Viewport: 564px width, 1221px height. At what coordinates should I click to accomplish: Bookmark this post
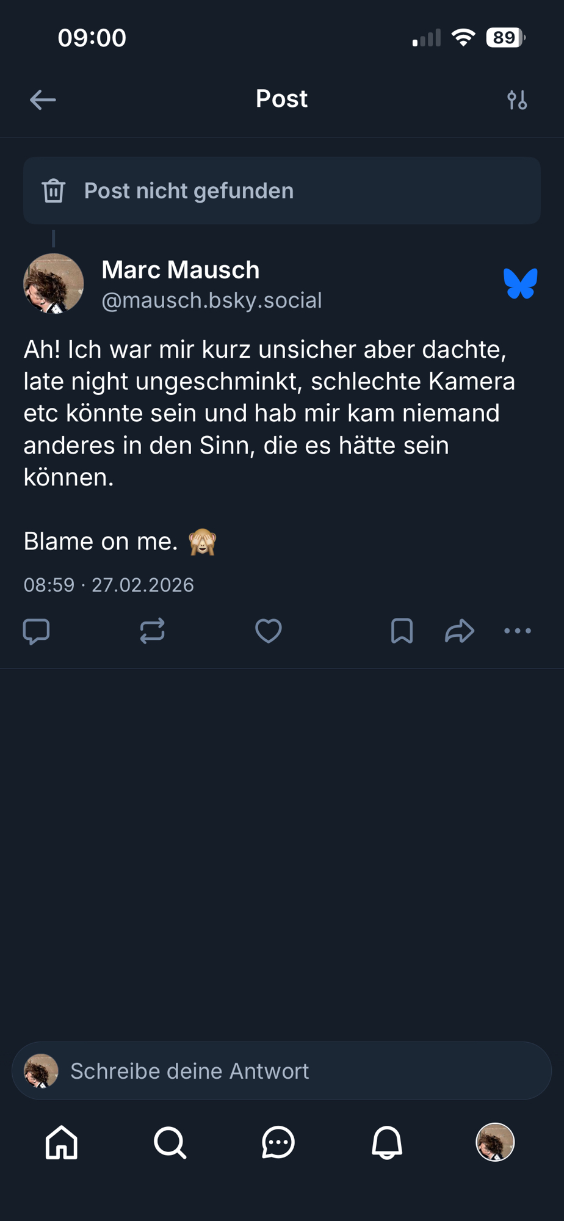402,631
